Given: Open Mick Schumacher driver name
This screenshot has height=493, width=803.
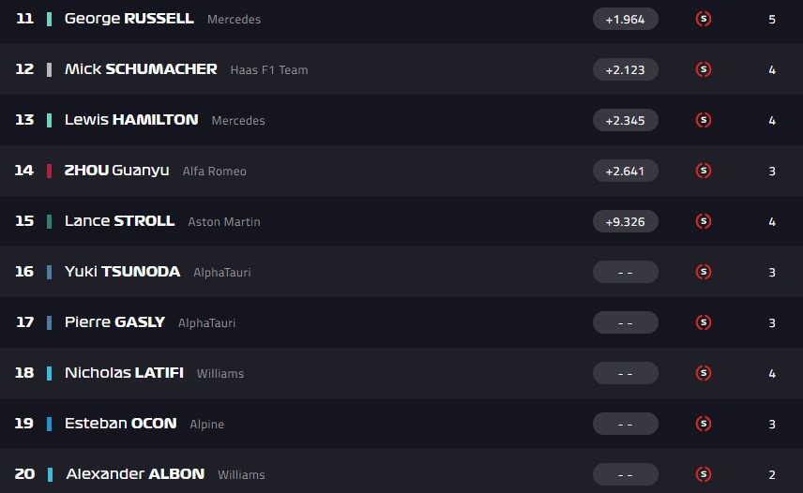Looking at the screenshot, I should pos(141,69).
